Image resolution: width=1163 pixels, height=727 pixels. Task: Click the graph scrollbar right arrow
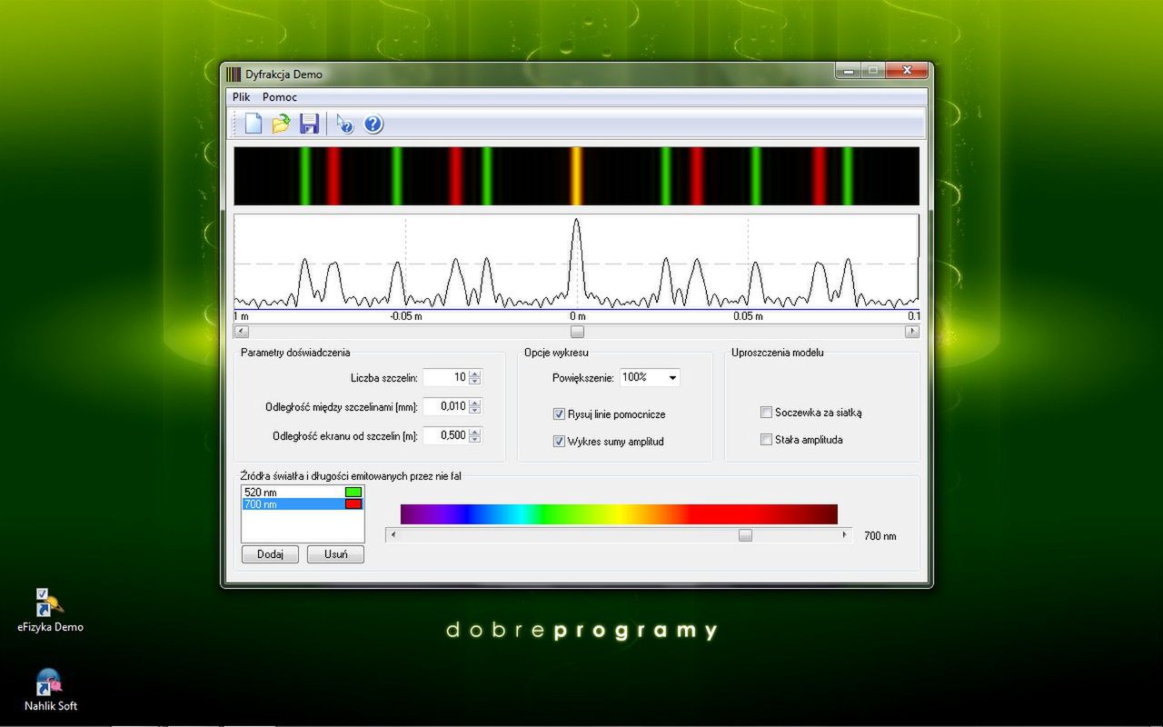coord(912,332)
